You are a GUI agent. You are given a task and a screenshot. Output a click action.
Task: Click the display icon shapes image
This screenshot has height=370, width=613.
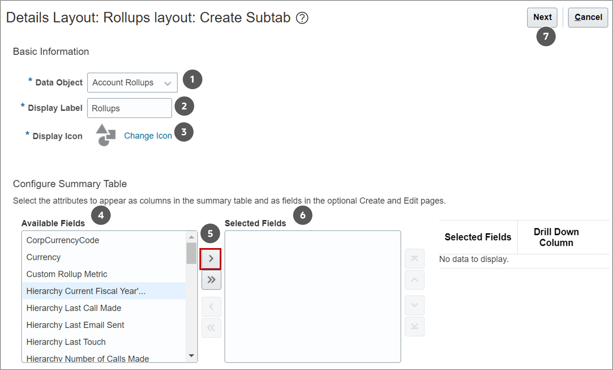105,135
